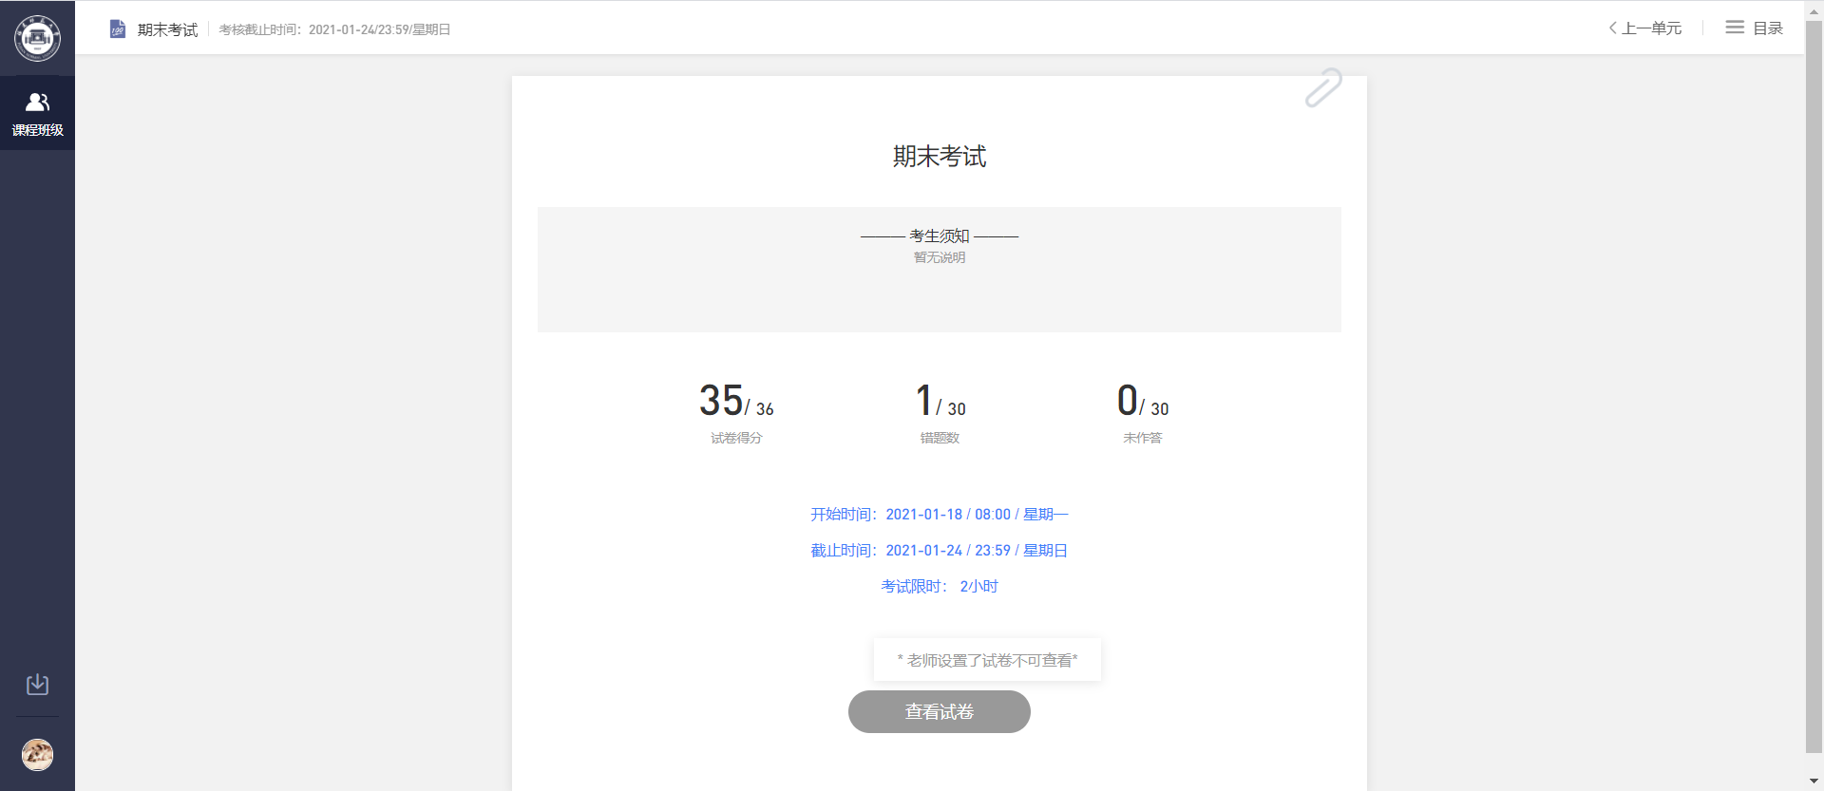The height and width of the screenshot is (791, 1824).
Task: Click the paperclip icon on the exam card
Action: pos(1322,87)
